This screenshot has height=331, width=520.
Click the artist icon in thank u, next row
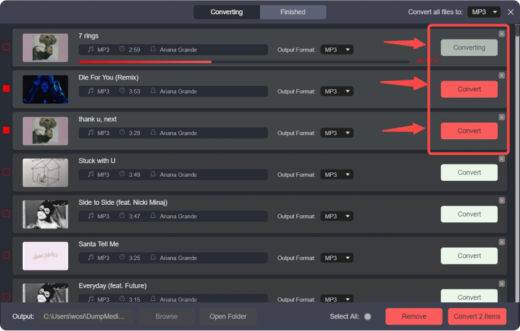[x=153, y=132]
